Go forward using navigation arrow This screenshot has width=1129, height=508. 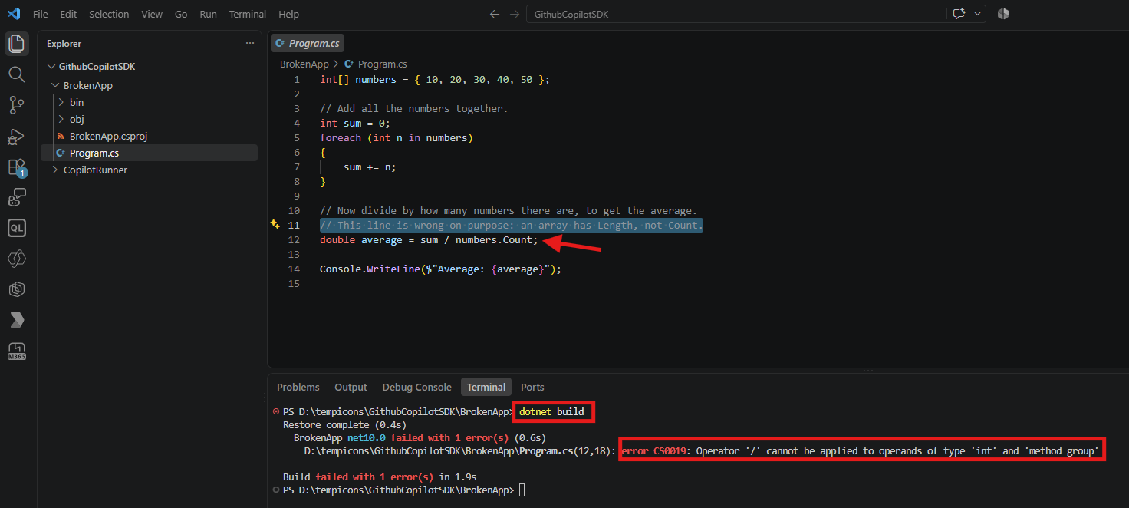[515, 14]
